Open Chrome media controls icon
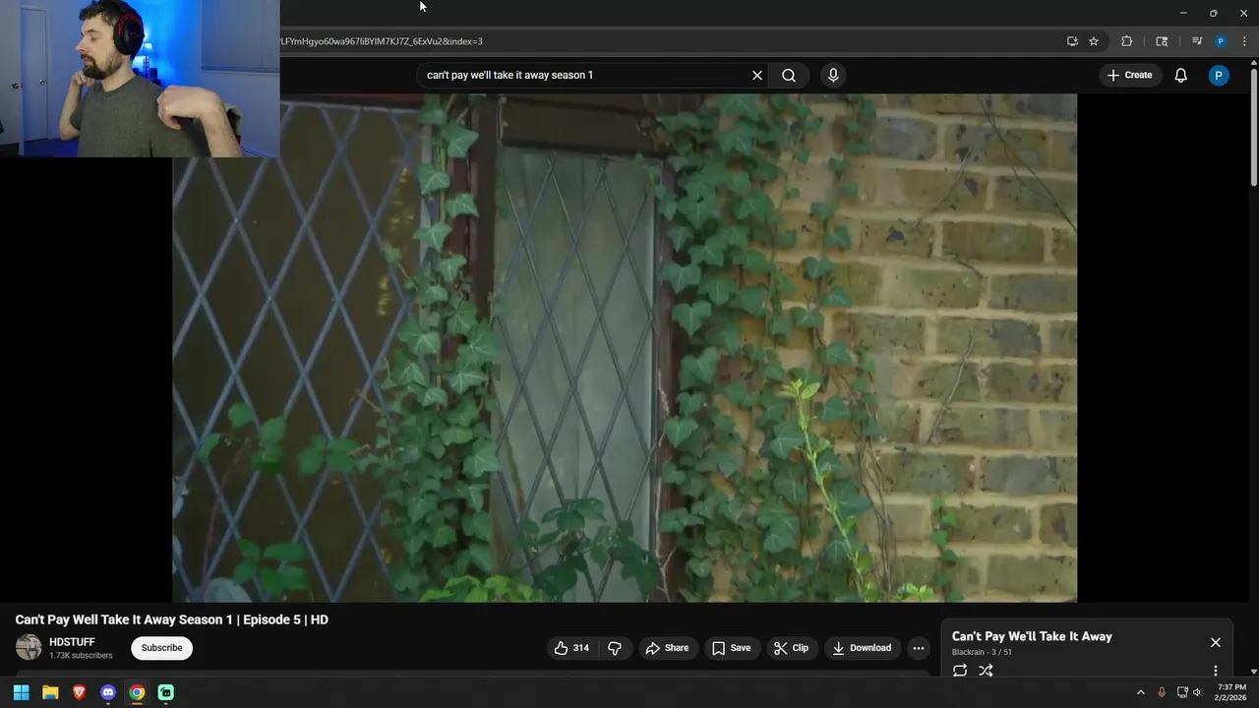 point(1197,41)
